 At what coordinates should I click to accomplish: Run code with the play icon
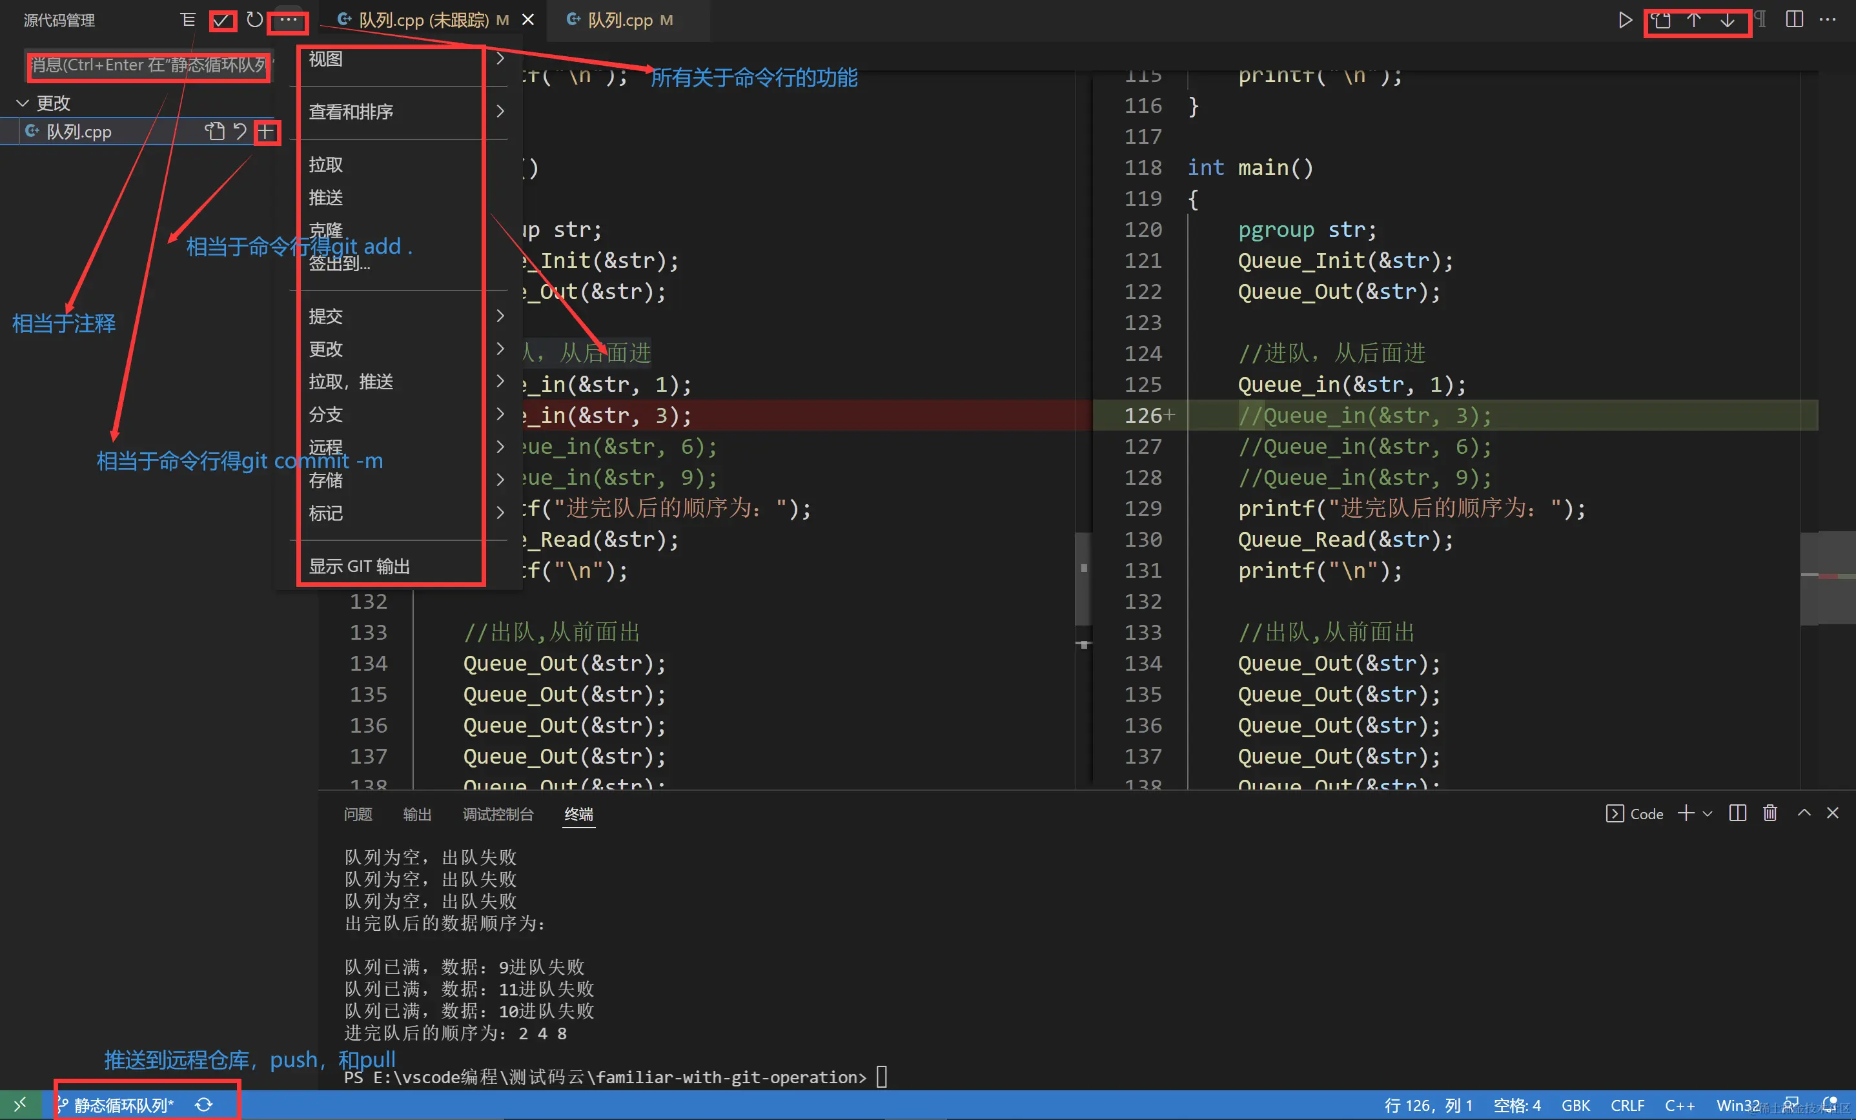(x=1625, y=21)
